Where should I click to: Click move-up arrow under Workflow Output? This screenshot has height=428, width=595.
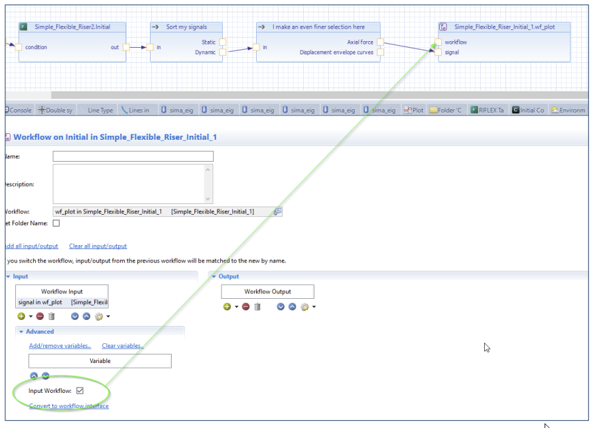pyautogui.click(x=292, y=307)
